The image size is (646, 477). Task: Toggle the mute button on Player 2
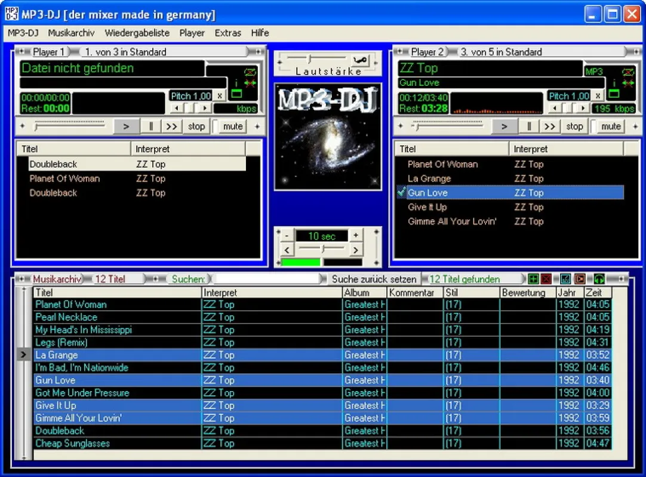[611, 126]
